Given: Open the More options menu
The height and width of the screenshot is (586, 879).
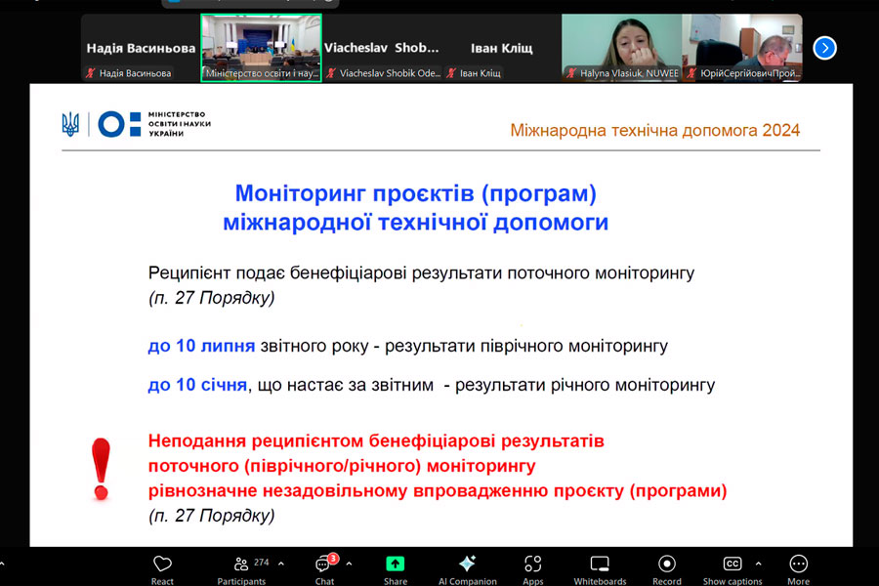Looking at the screenshot, I should click(798, 569).
